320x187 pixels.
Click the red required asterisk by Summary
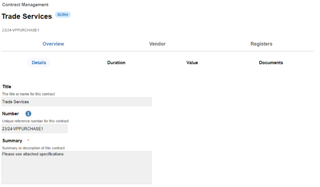(28, 140)
